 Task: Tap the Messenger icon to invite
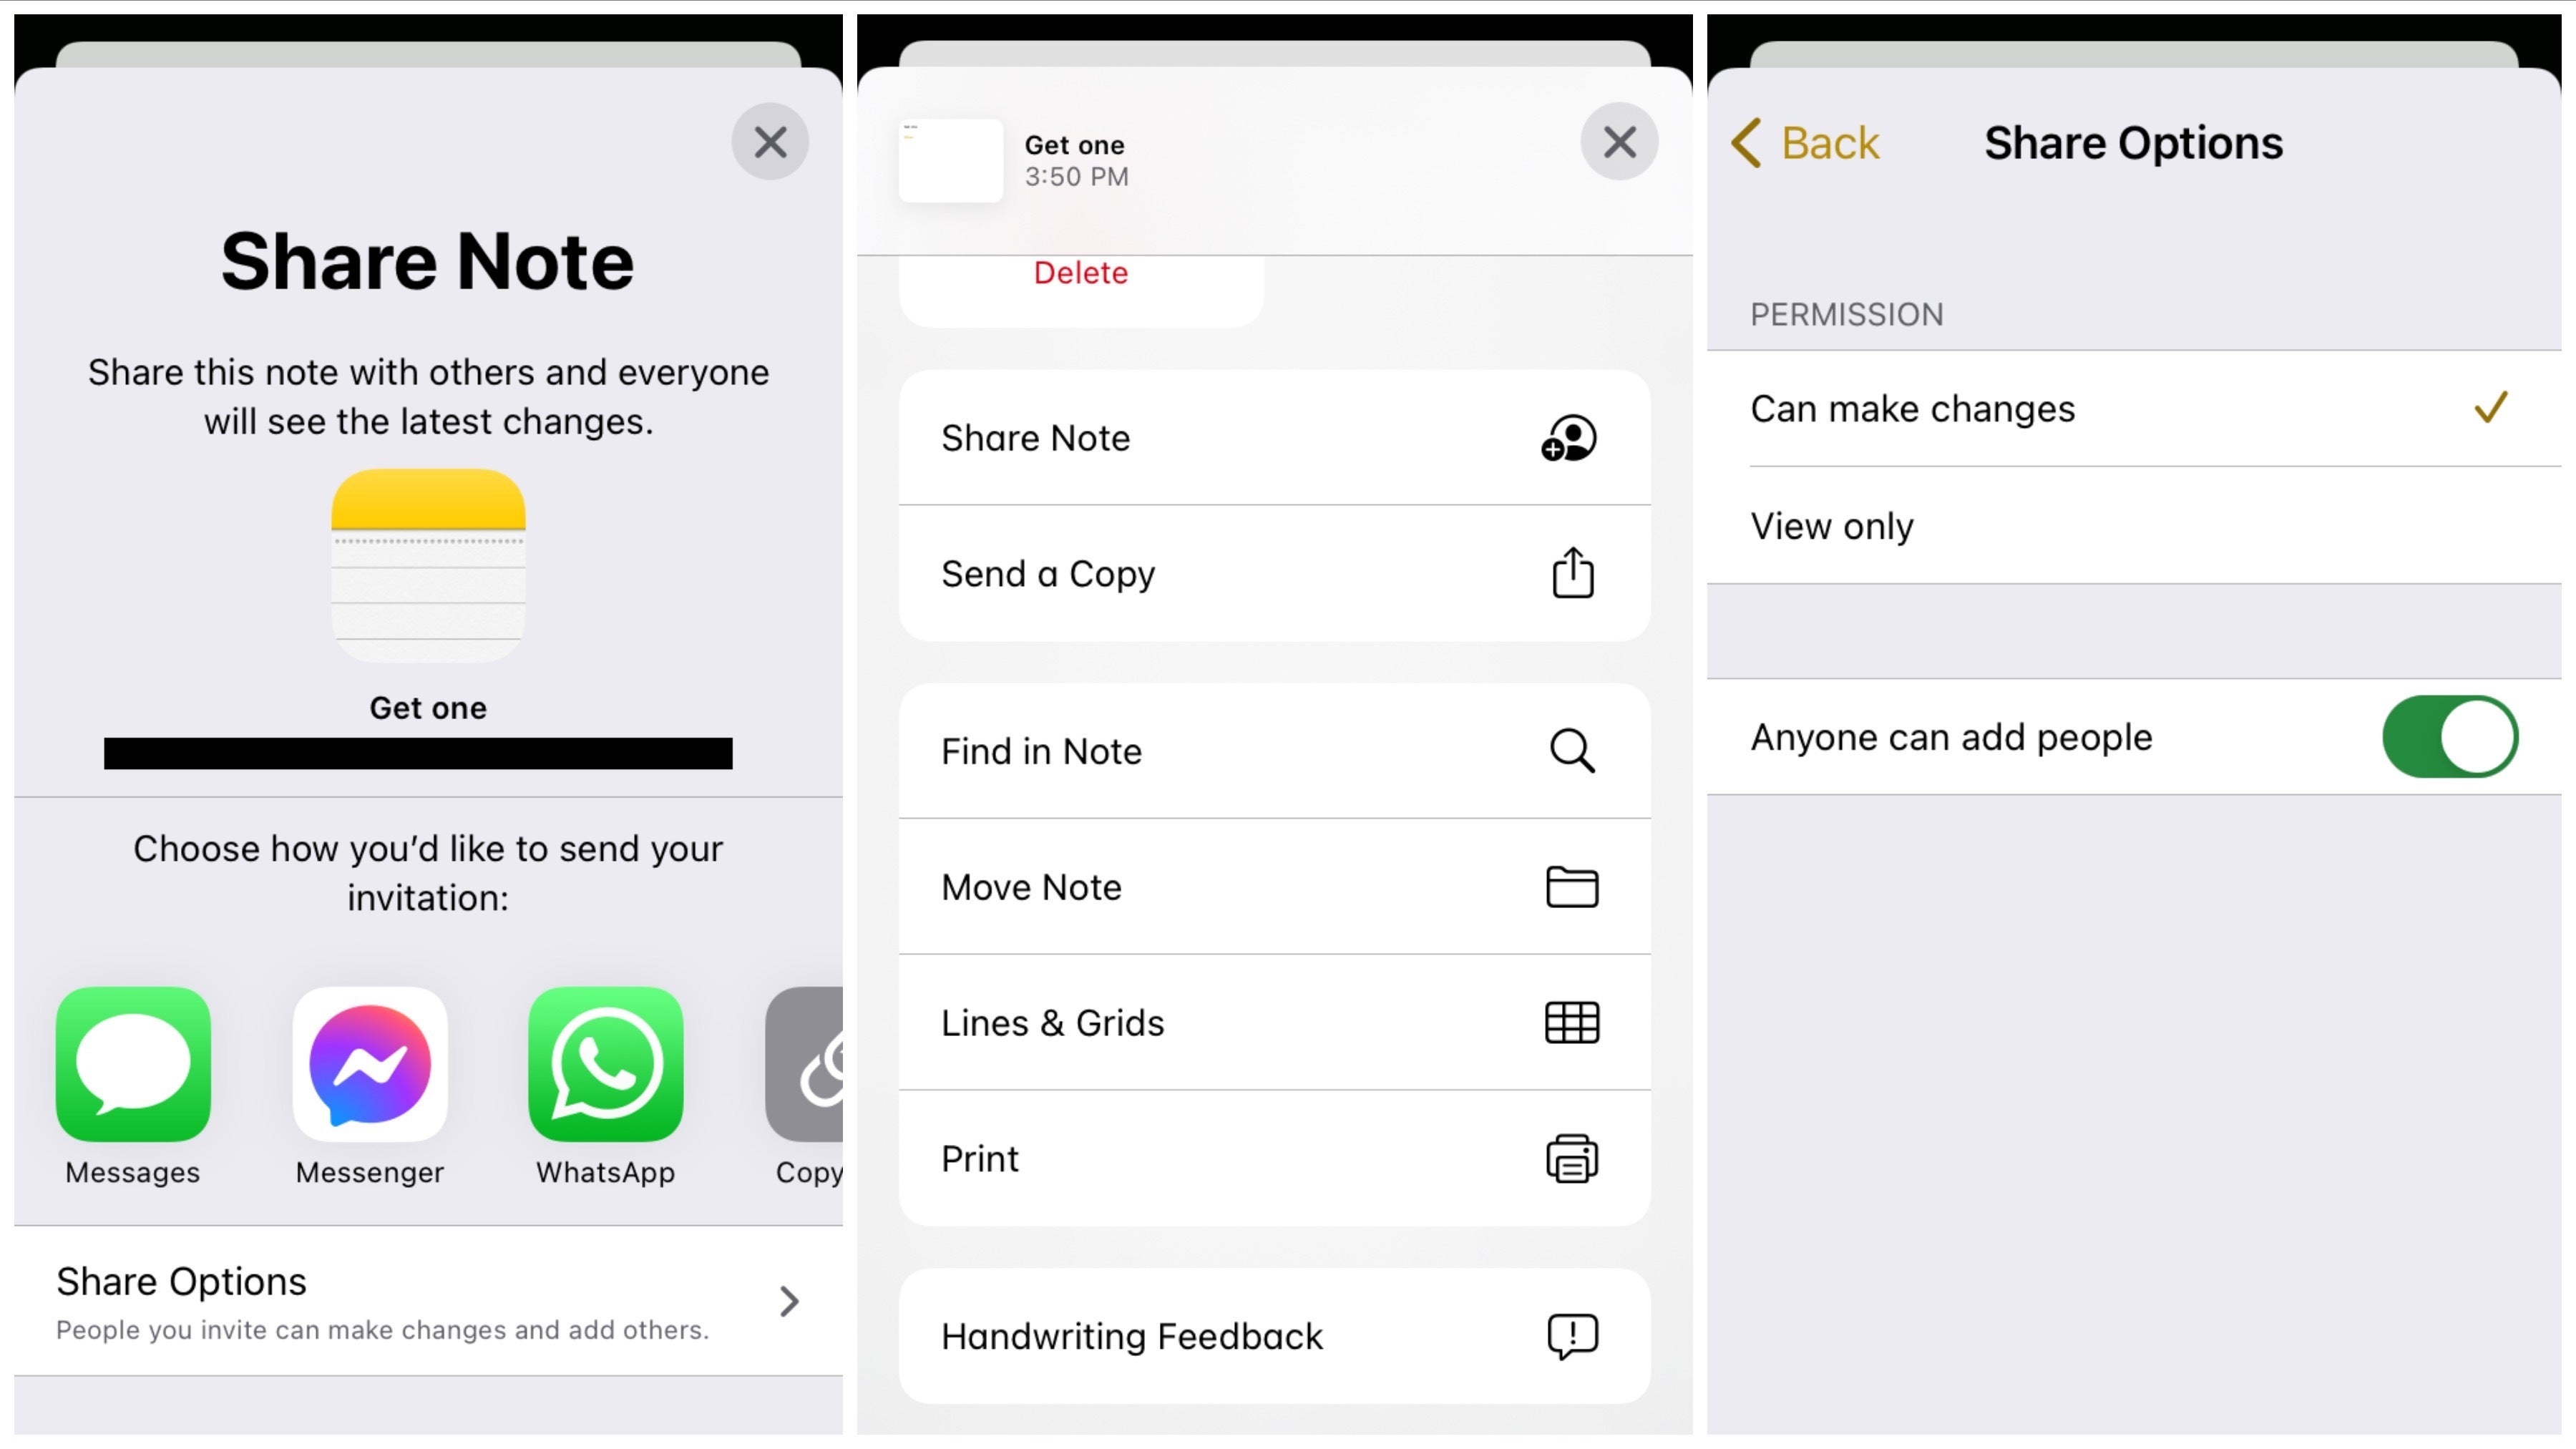point(370,1063)
